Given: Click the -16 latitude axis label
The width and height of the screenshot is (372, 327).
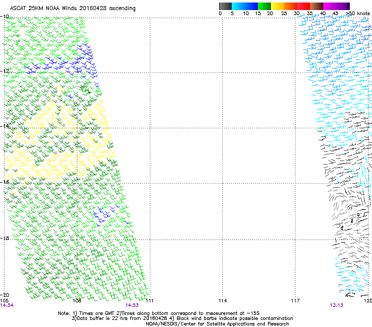Looking at the screenshot, I should point(5,182).
